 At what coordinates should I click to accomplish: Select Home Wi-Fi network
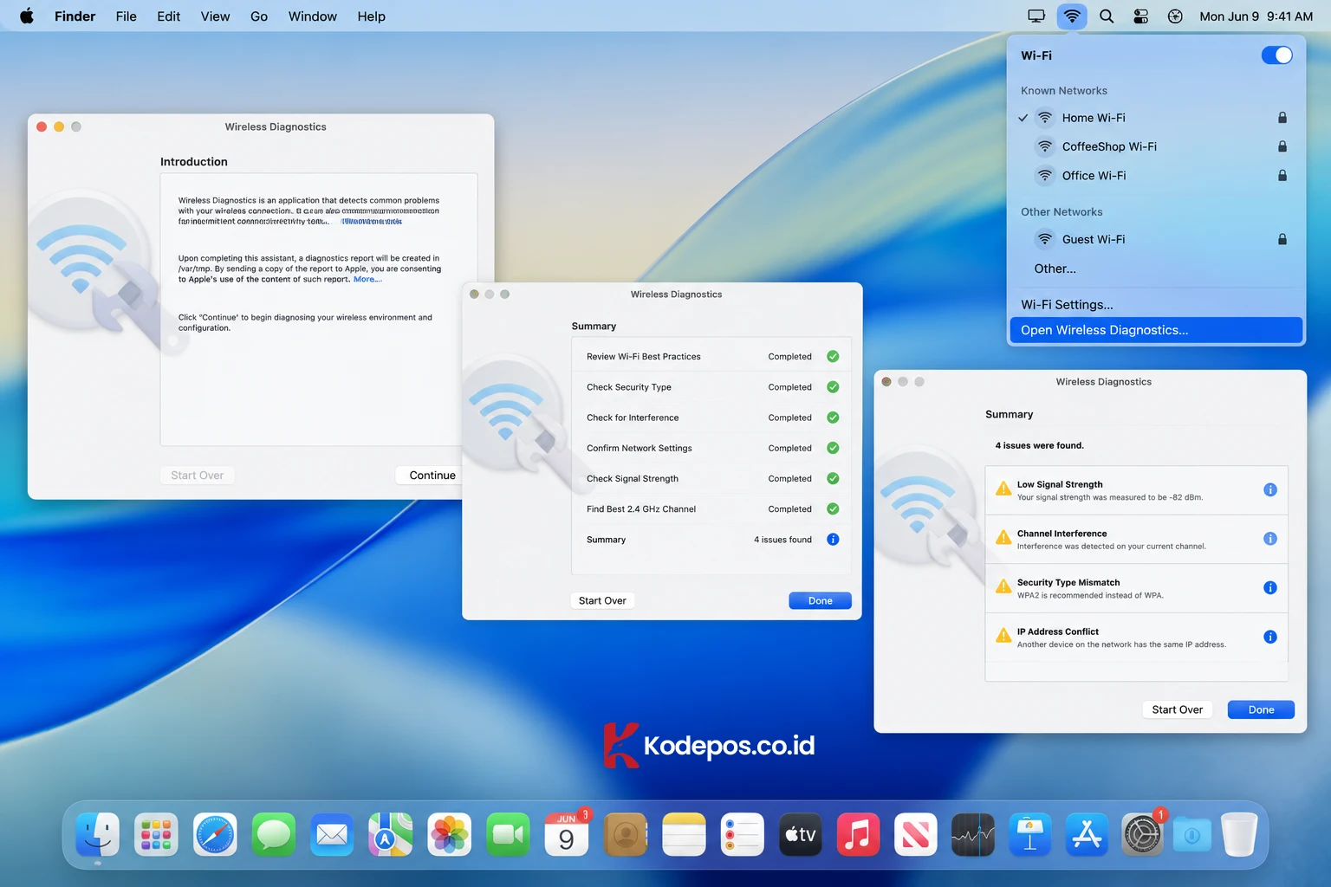click(1156, 118)
